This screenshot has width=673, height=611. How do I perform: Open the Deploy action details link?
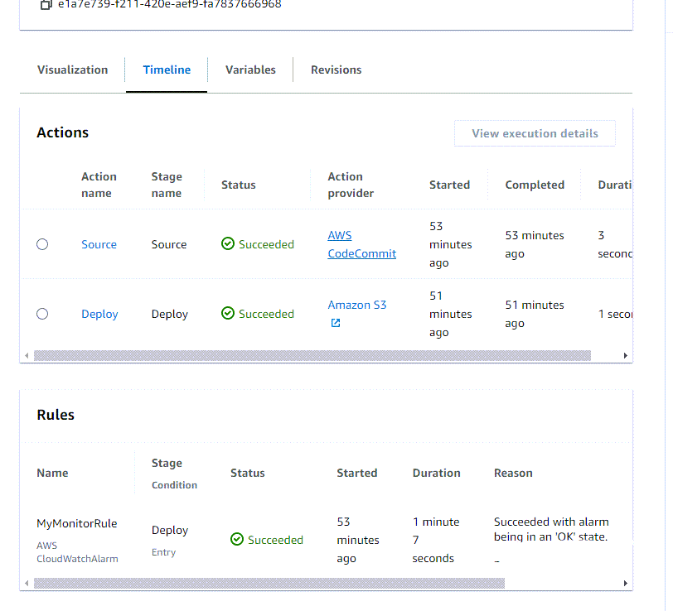tap(99, 314)
